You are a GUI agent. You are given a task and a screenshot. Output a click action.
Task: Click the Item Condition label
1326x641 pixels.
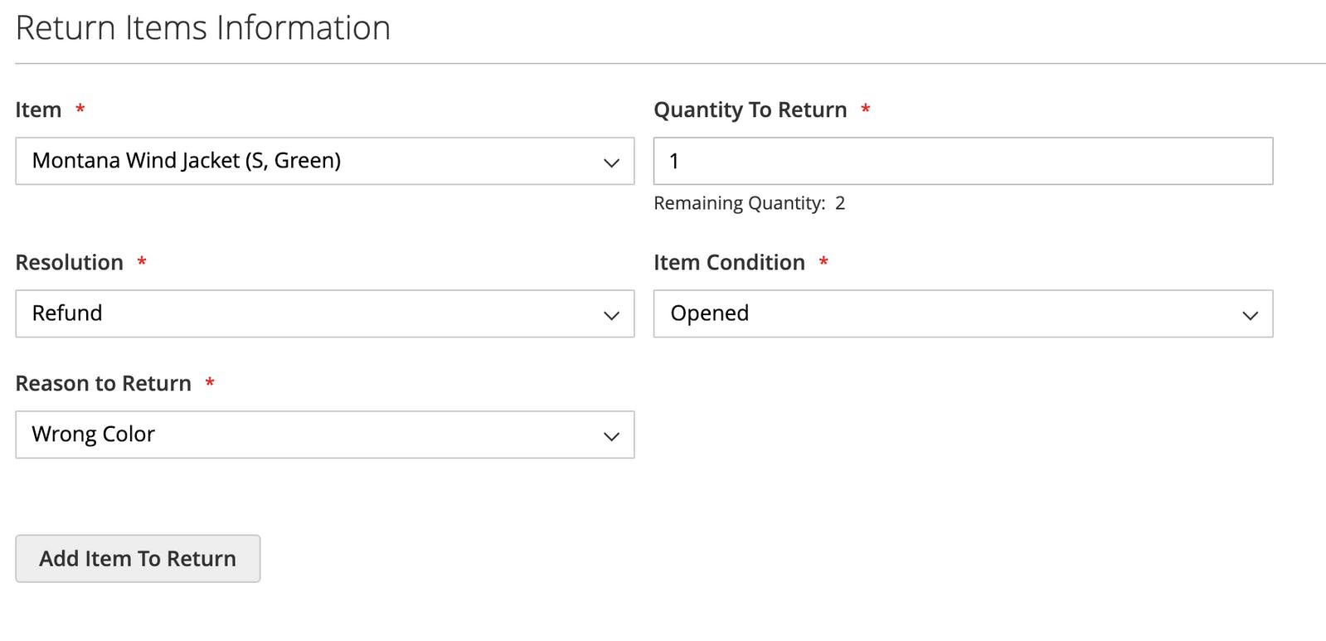pyautogui.click(x=730, y=262)
